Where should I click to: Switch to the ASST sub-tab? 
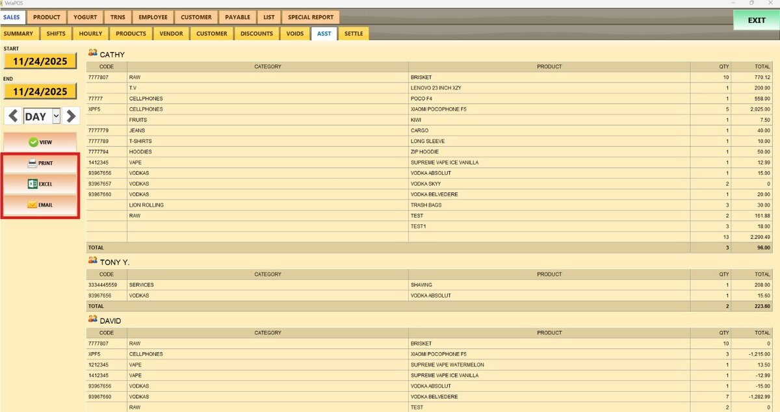[324, 34]
